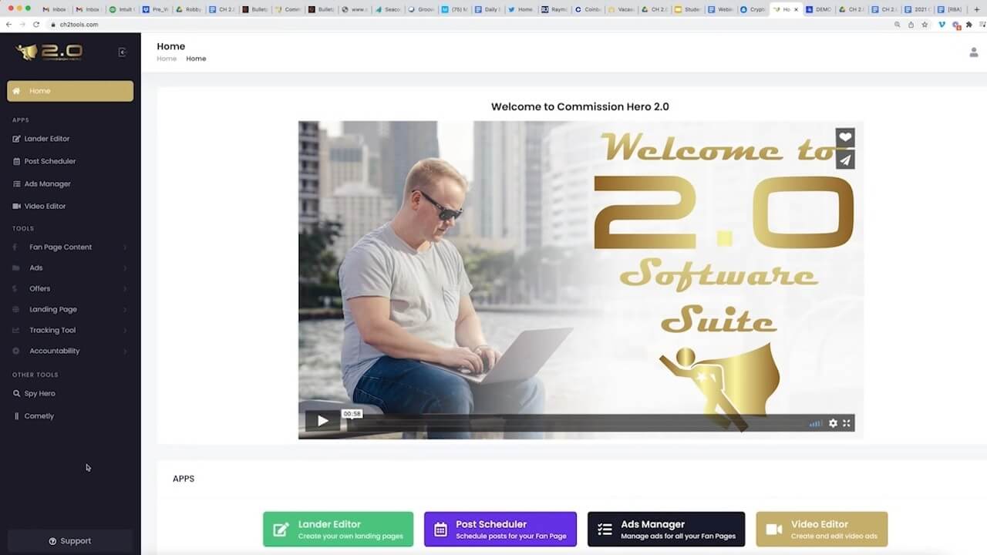
Task: Enter fullscreen on the welcome video
Action: (846, 423)
